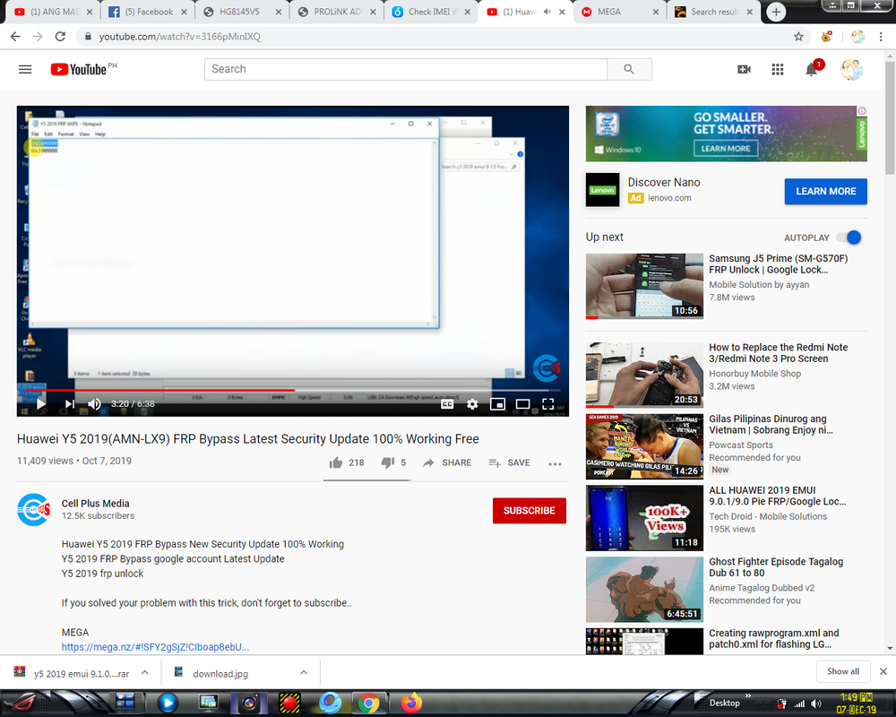Switch to the MEGA tab

(619, 12)
